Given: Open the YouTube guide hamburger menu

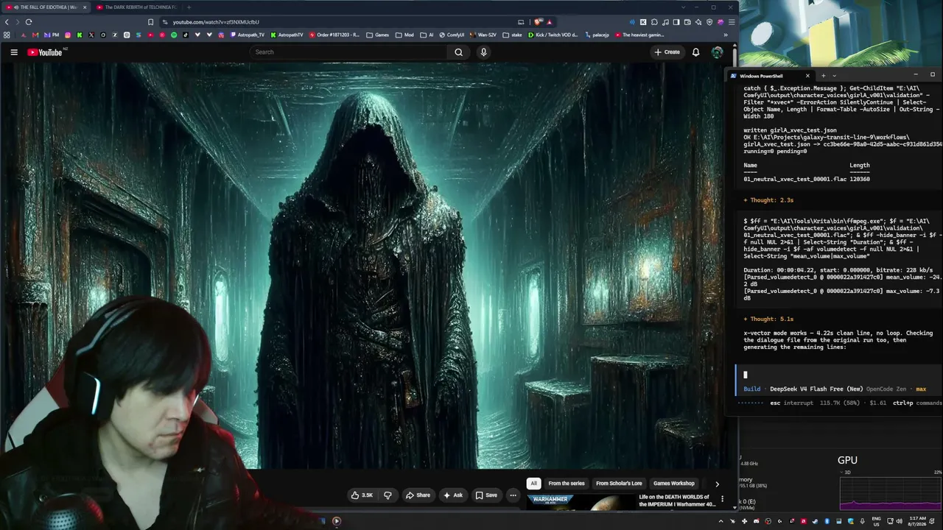Looking at the screenshot, I should 14,52.
